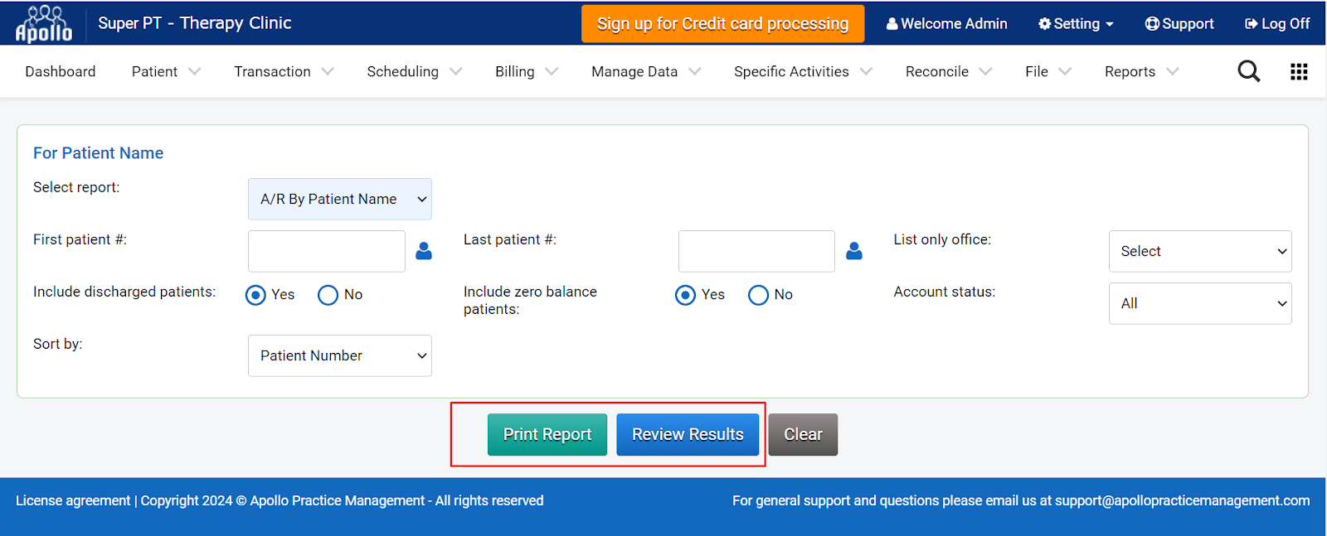Select No for Include discharged patients
This screenshot has width=1327, height=536.
click(x=328, y=295)
